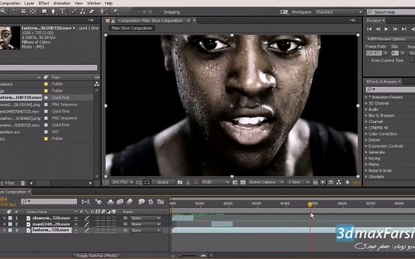The width and height of the screenshot is (415, 259).
Task: Click the Toggle Switches / Modes button
Action: click(x=97, y=256)
